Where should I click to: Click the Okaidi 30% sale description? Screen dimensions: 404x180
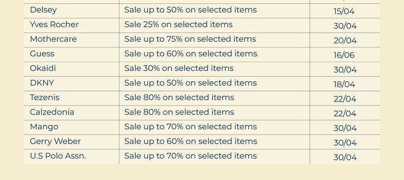pos(179,68)
